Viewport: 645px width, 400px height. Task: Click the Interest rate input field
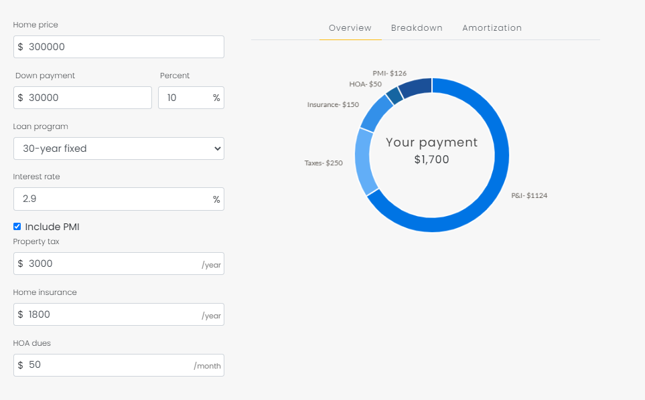pos(114,199)
